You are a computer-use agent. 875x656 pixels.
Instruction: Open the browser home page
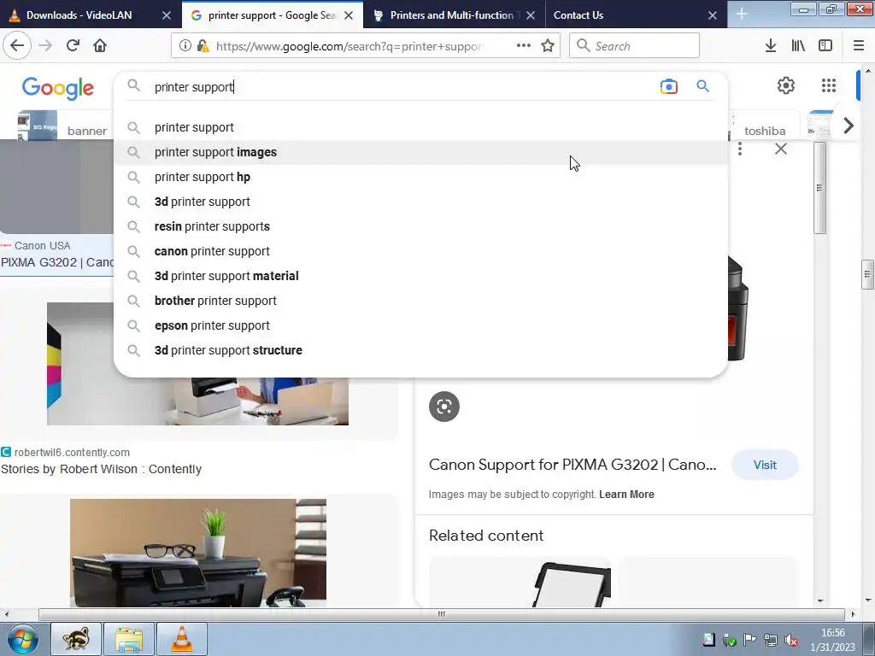100,45
